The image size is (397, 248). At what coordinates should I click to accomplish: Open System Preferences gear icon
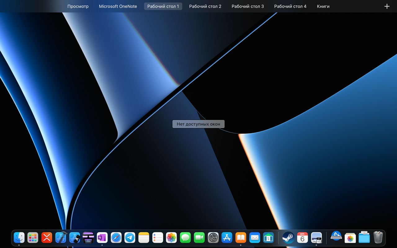point(213,238)
